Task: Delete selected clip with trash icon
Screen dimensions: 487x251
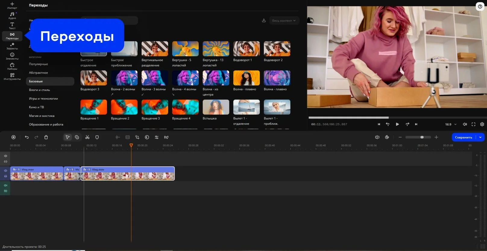Action: [46, 137]
